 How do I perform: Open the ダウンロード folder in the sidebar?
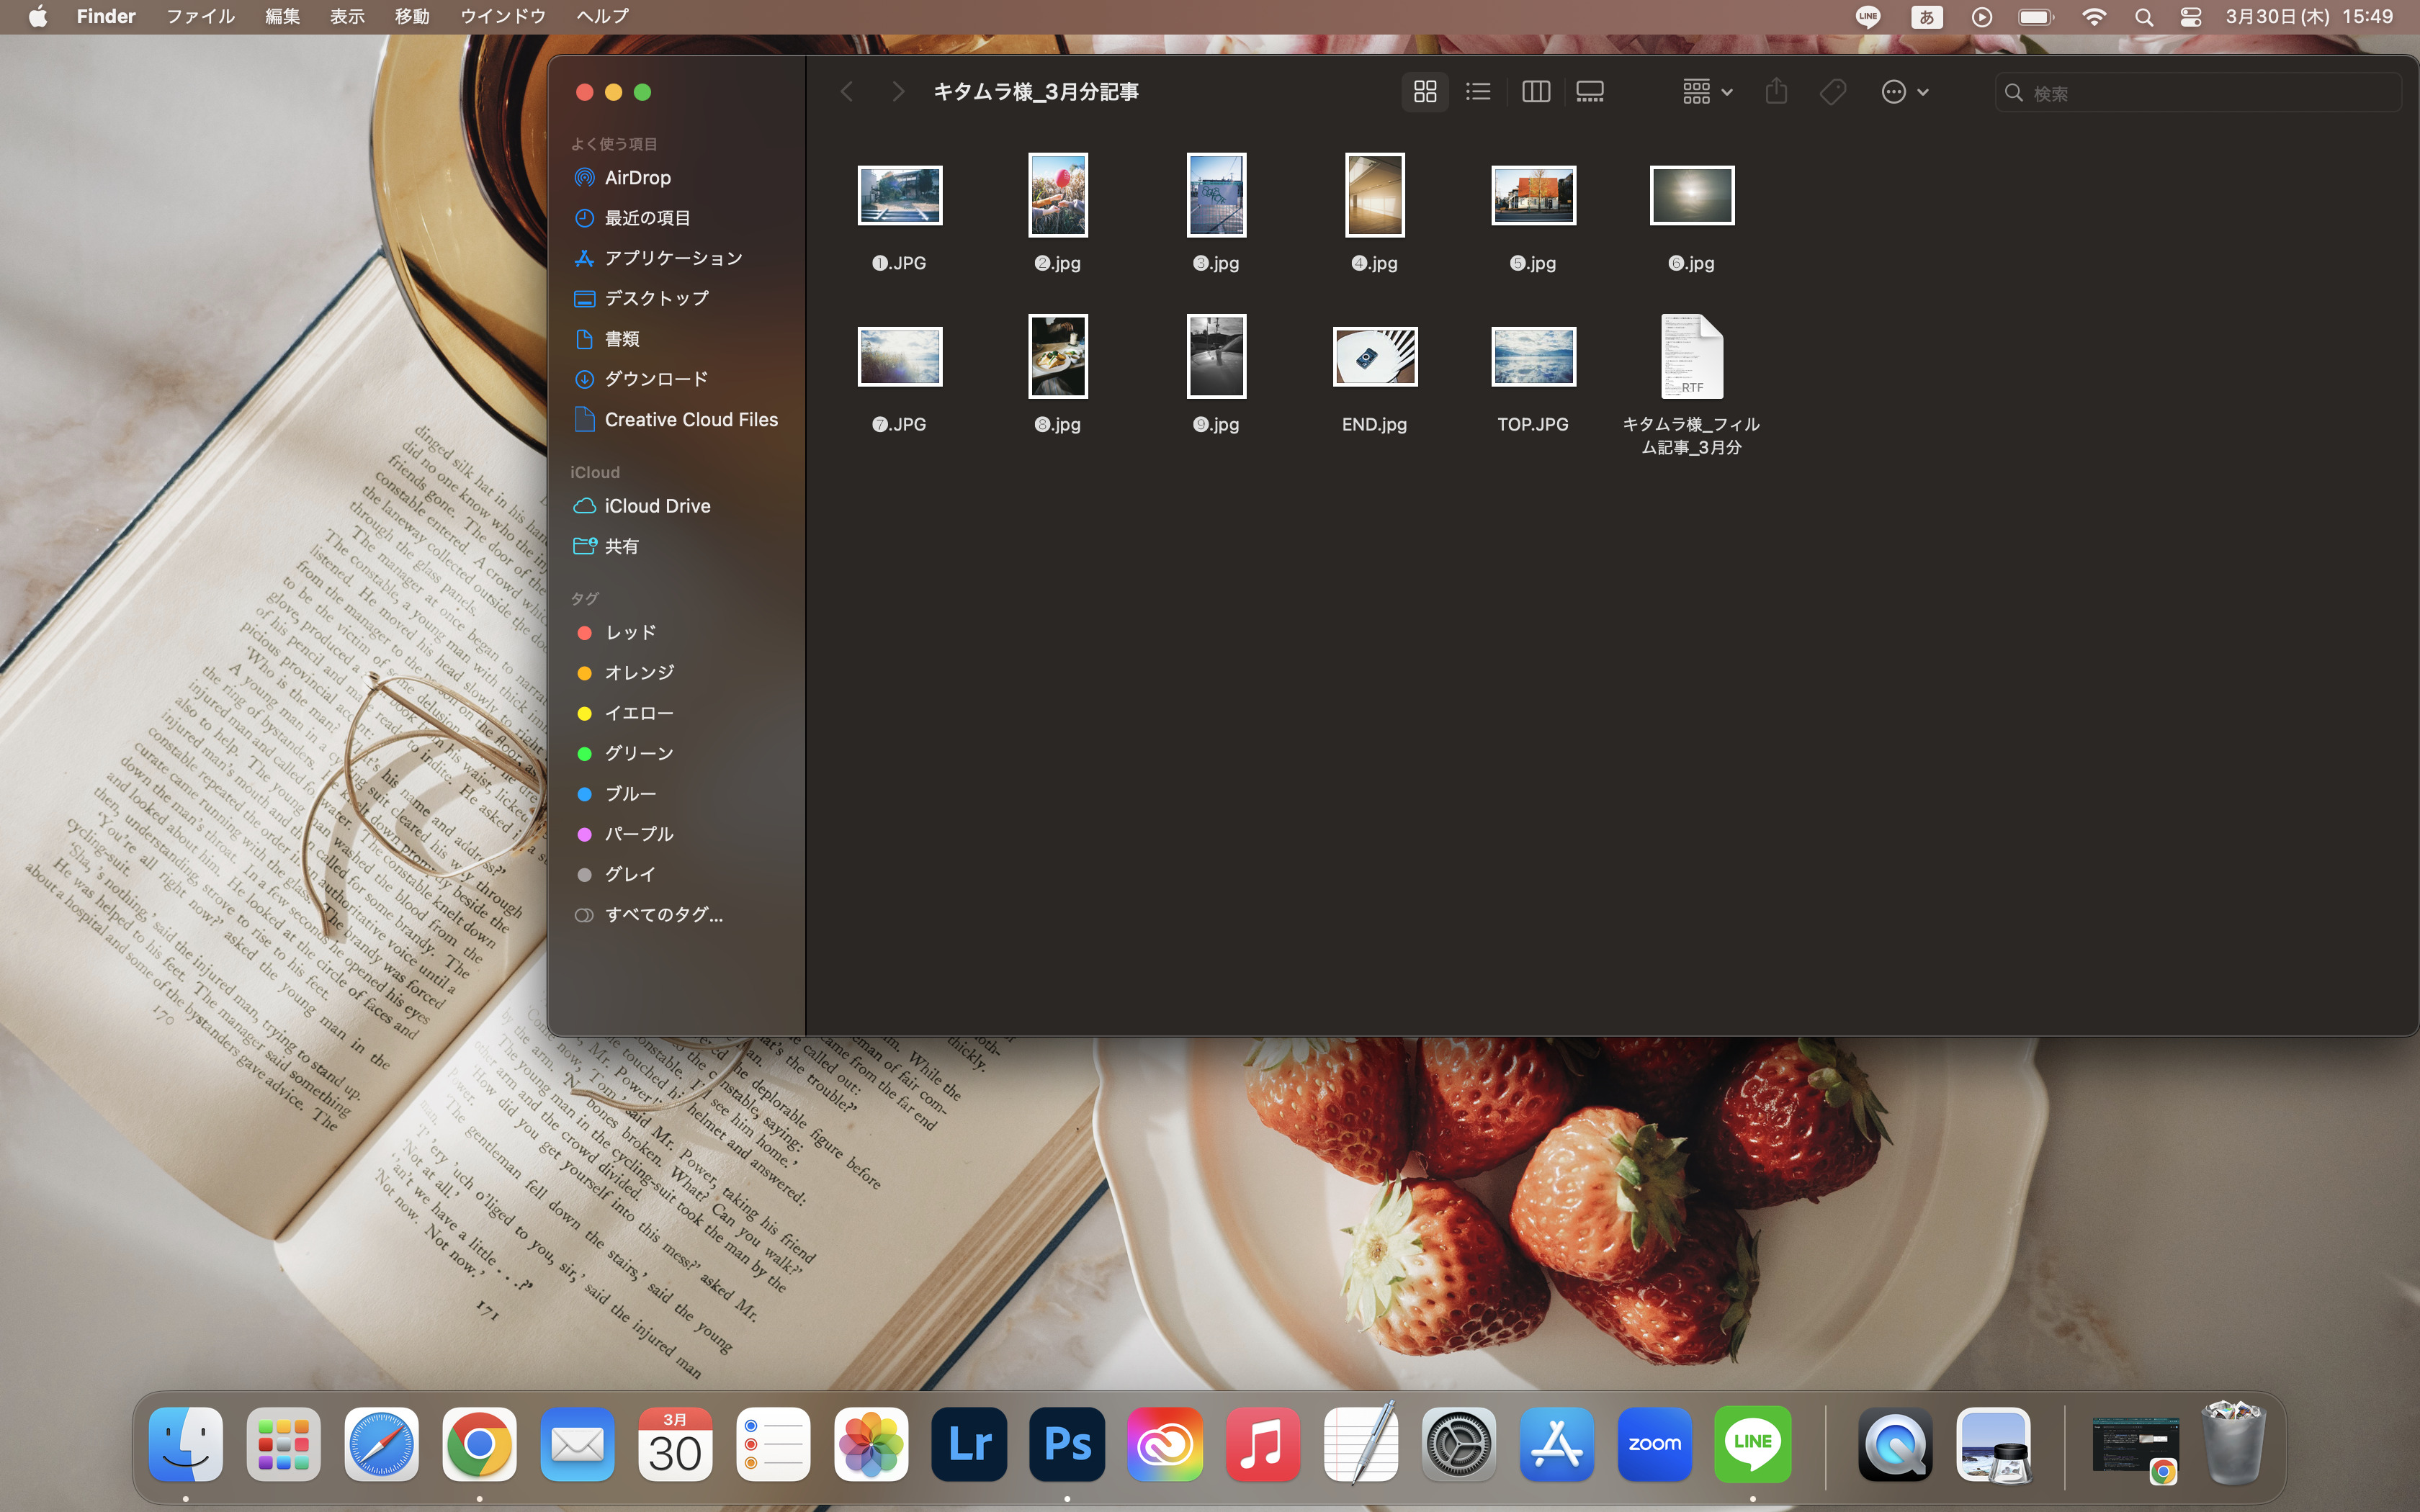(x=656, y=379)
